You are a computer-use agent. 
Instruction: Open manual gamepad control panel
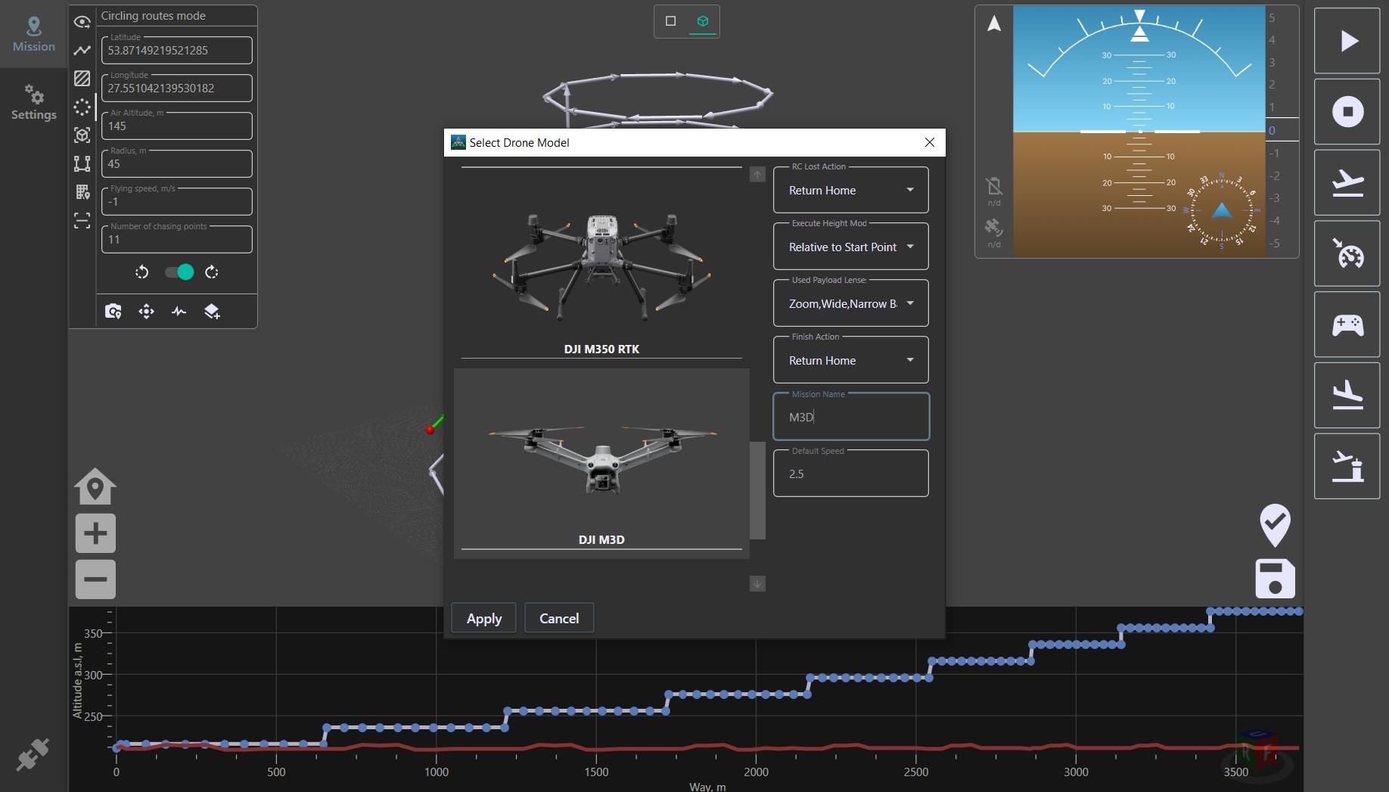tap(1347, 324)
